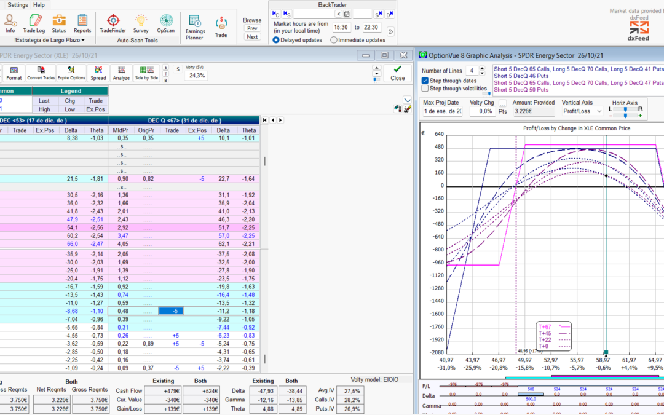Image resolution: width=664 pixels, height=415 pixels.
Task: Show previous expiration column in matrix
Action: (273, 121)
